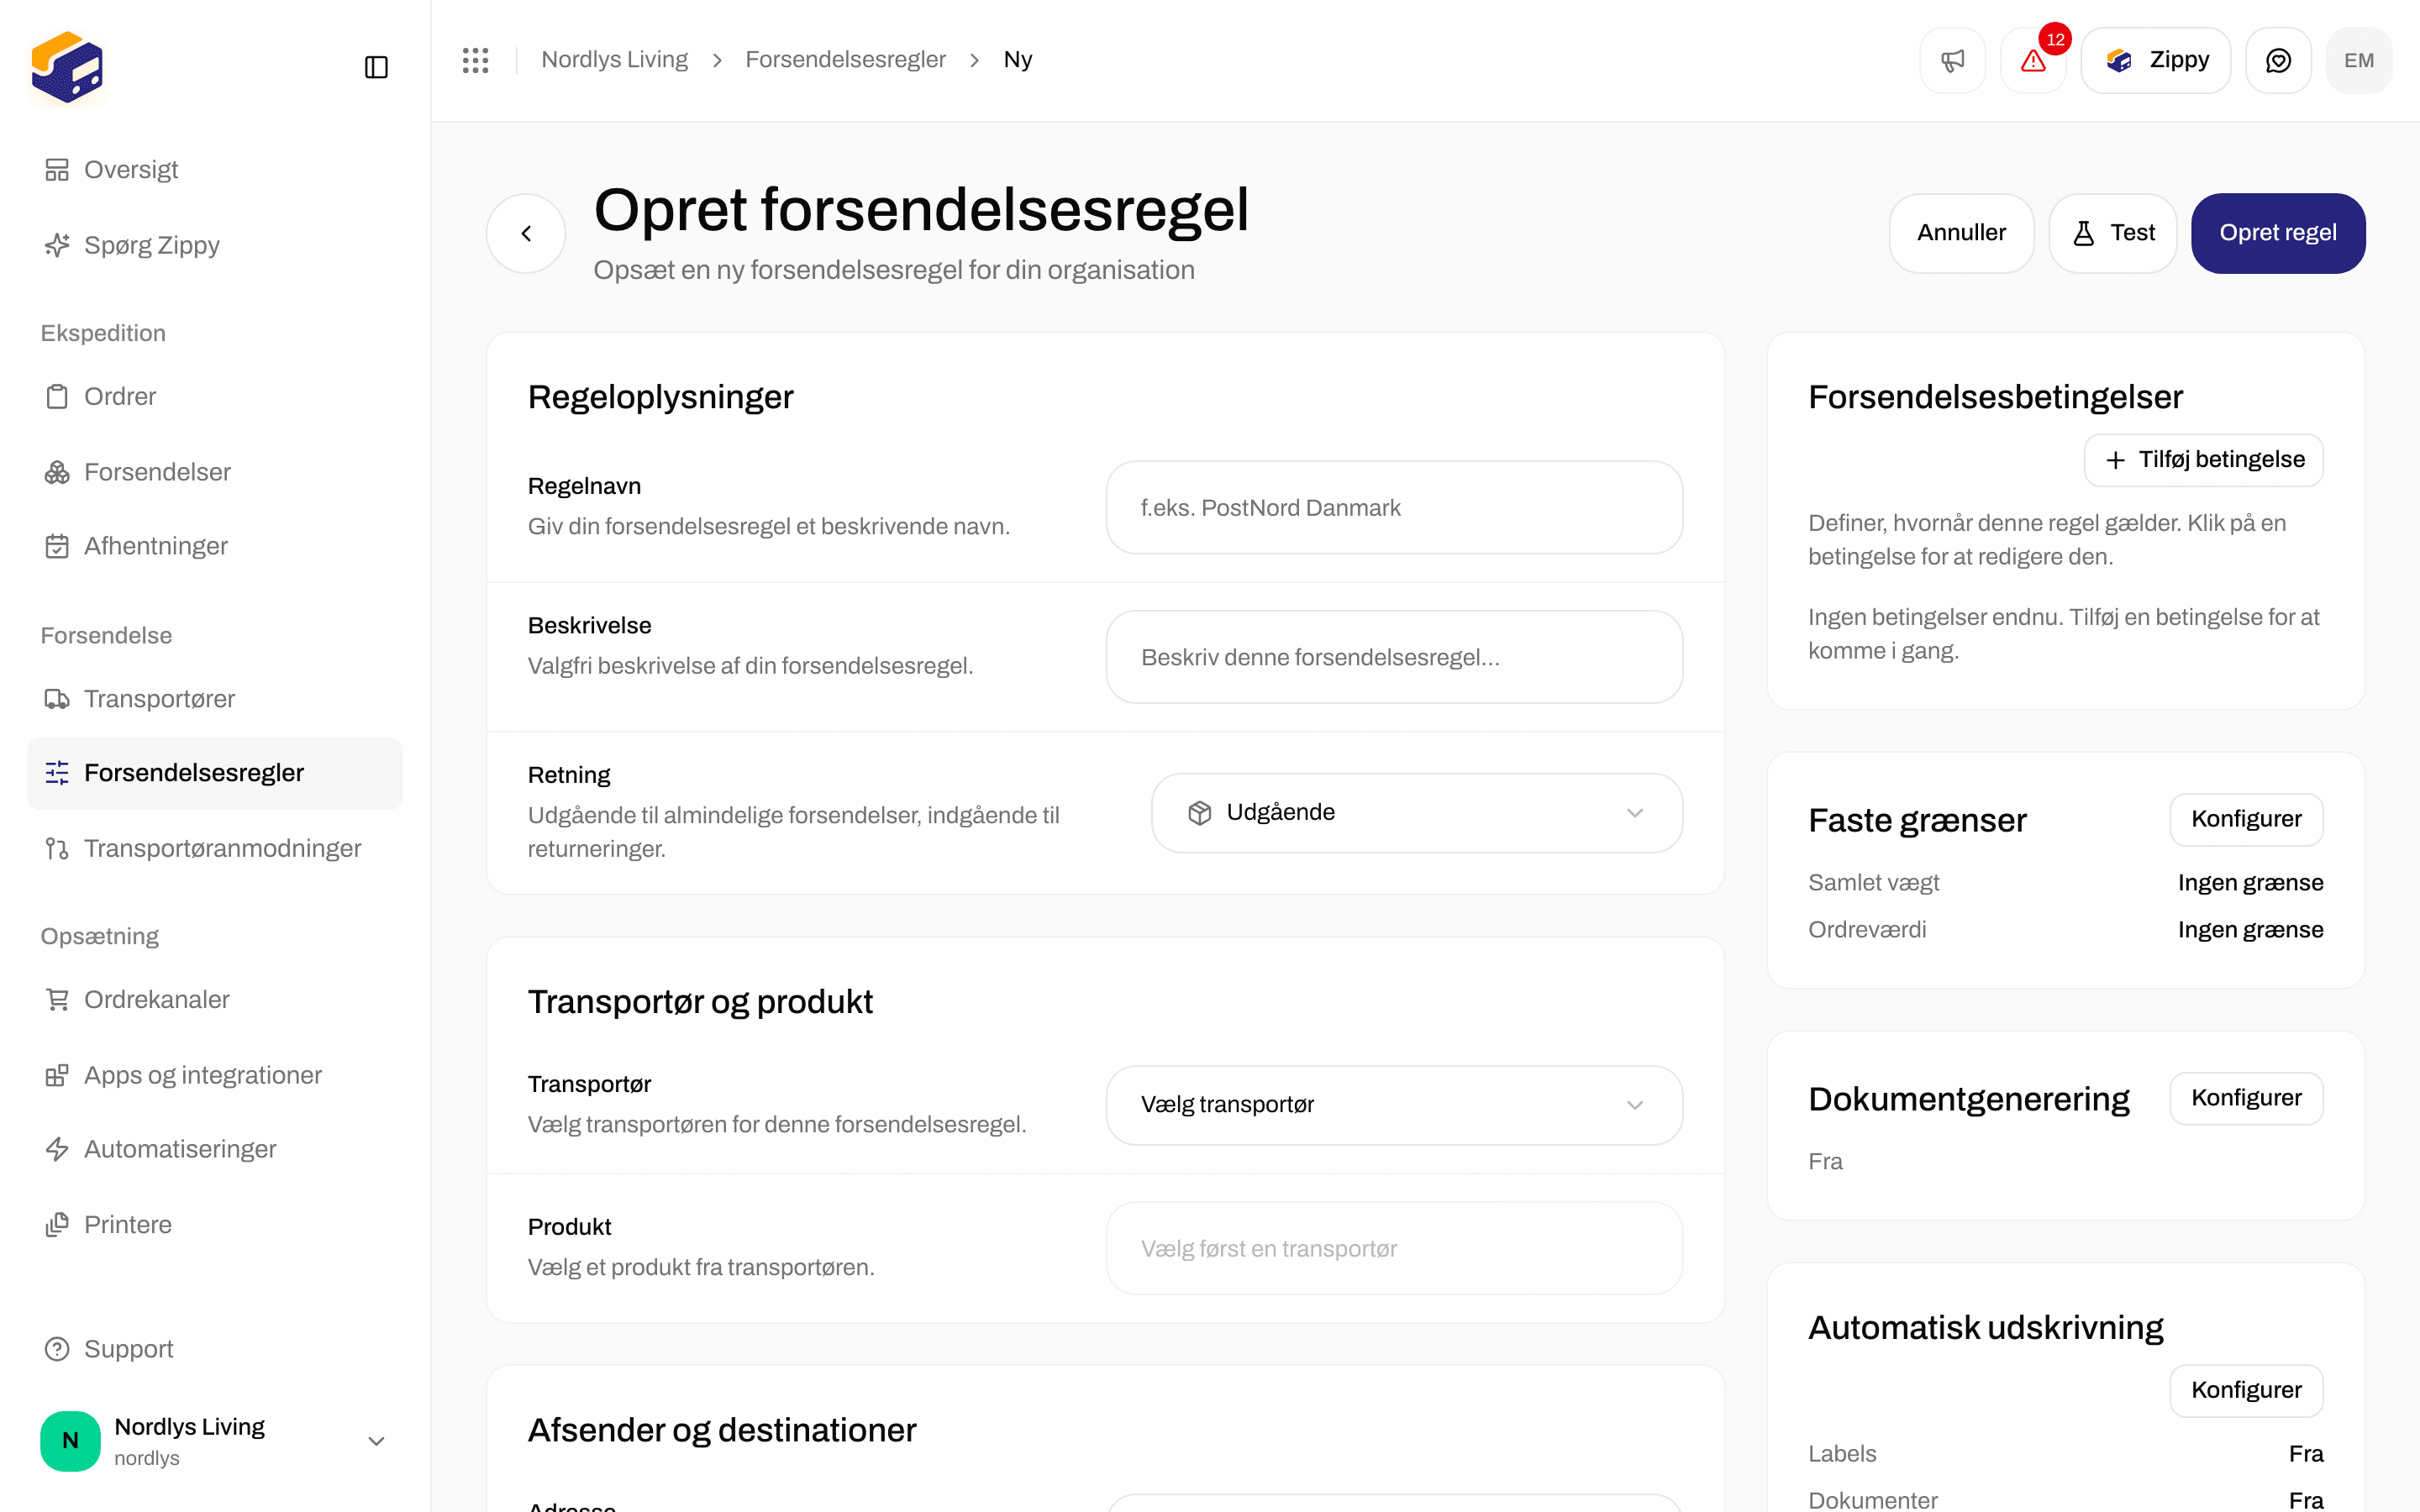
Task: Click the EM user avatar
Action: [x=2359, y=60]
